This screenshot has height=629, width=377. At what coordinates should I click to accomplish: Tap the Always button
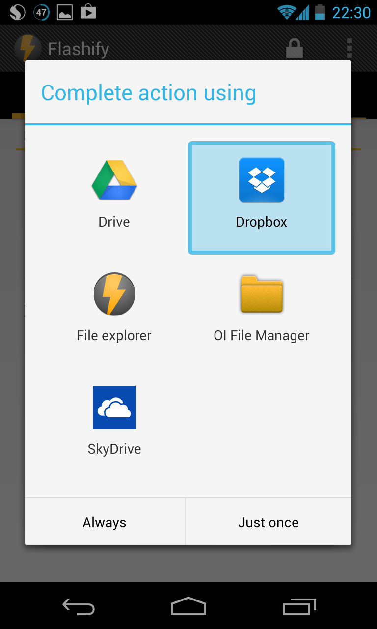coord(105,522)
